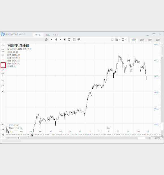Choose the text T tool
The width and height of the screenshot is (164, 175).
[3, 75]
